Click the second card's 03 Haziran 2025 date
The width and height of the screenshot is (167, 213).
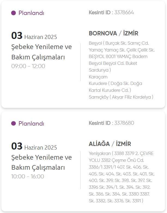click(x=34, y=146)
